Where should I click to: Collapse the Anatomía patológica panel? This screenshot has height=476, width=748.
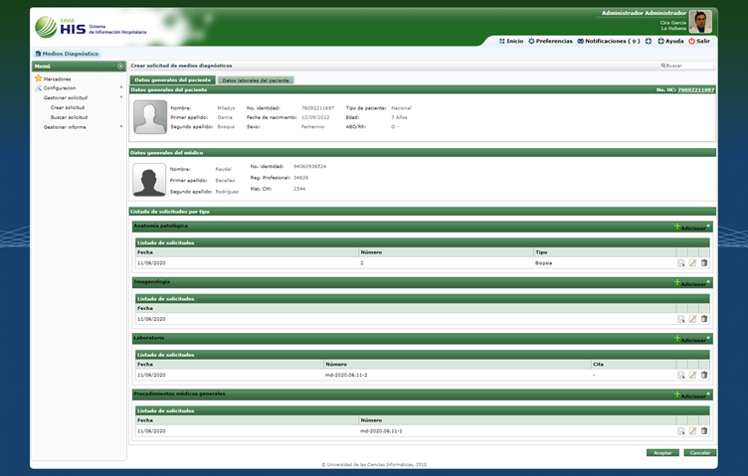point(709,225)
